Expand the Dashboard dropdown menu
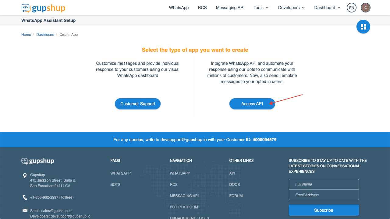This screenshot has height=219, width=390. click(x=328, y=8)
